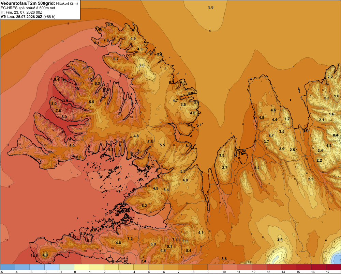Viewport: 341px width, 274px height.
Task: Click the title 'Veðurstofan/T2m 500grid: Hitakort (2m)'
Action: [x=39, y=3]
